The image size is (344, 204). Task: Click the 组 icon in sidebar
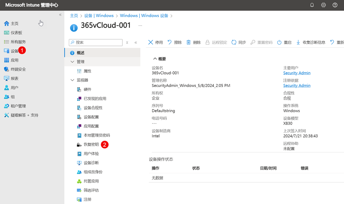point(6,97)
